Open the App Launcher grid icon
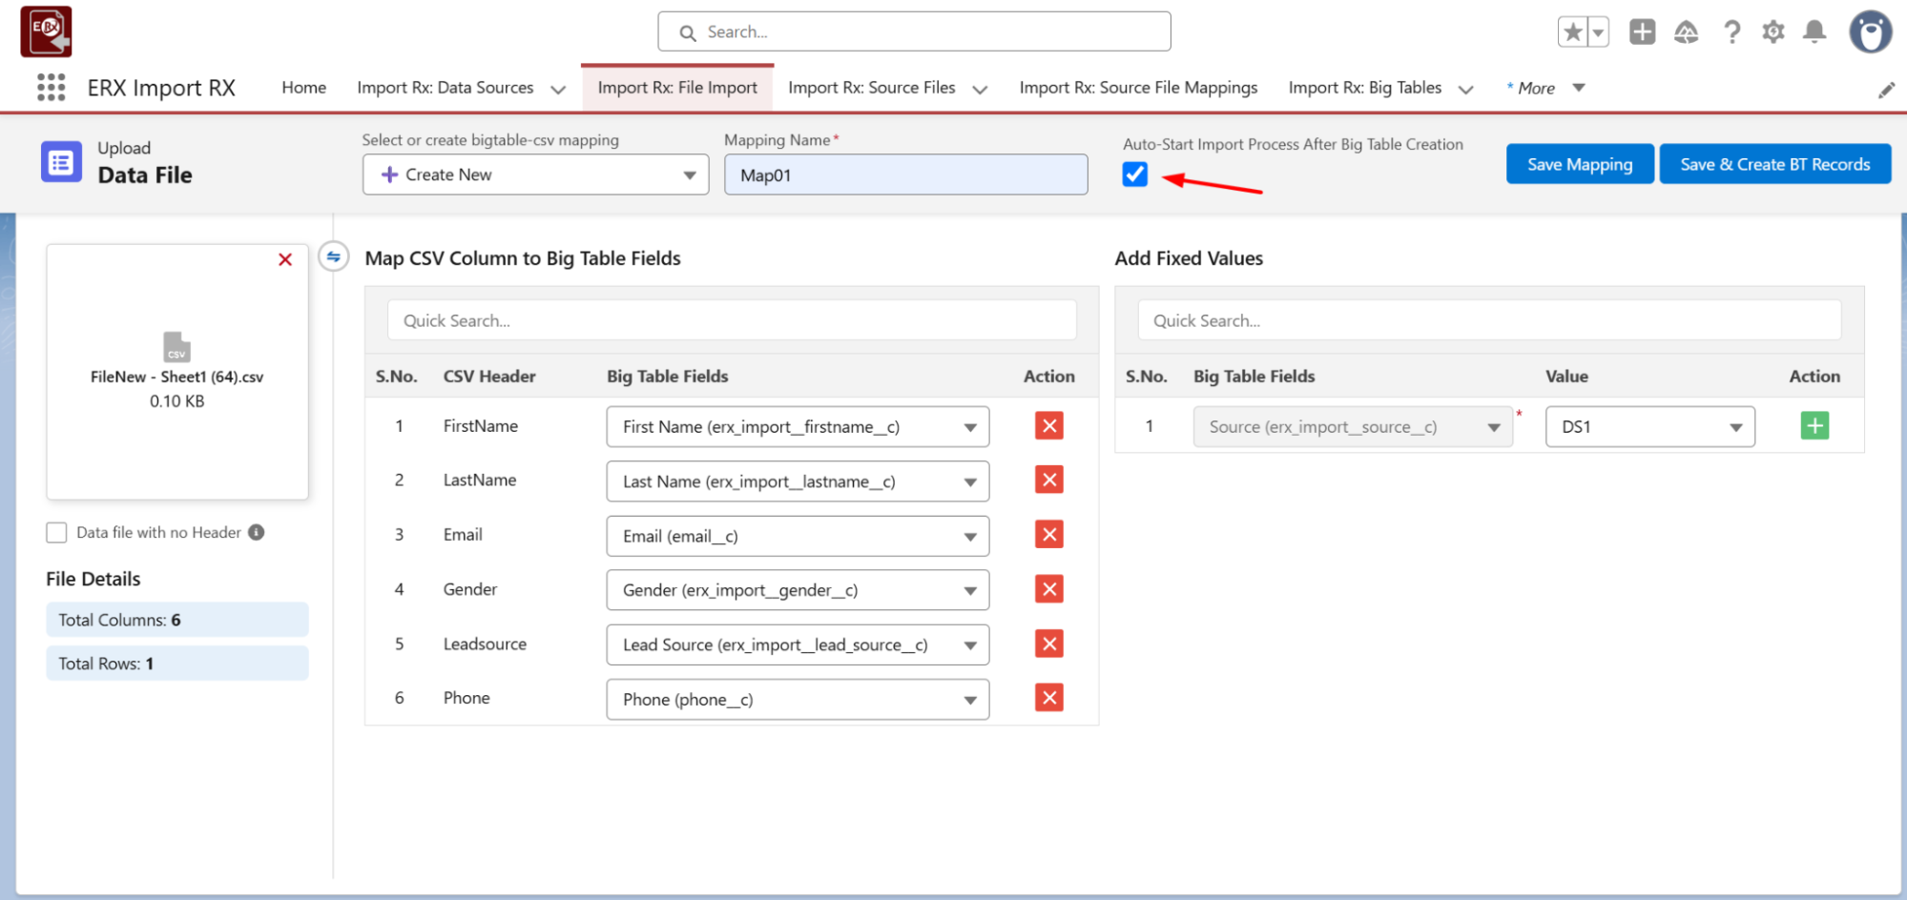The image size is (1907, 900). point(51,88)
